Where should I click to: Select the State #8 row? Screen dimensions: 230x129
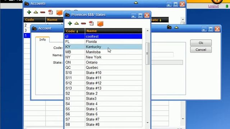(x=103, y=125)
